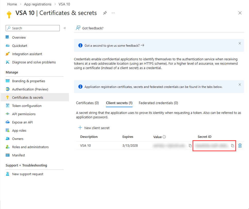Add a New client secret

[x=94, y=128]
